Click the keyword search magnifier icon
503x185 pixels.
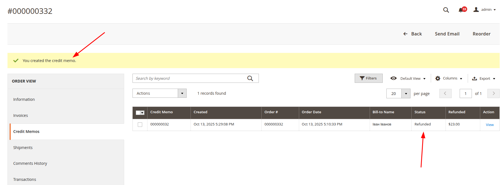click(x=250, y=78)
